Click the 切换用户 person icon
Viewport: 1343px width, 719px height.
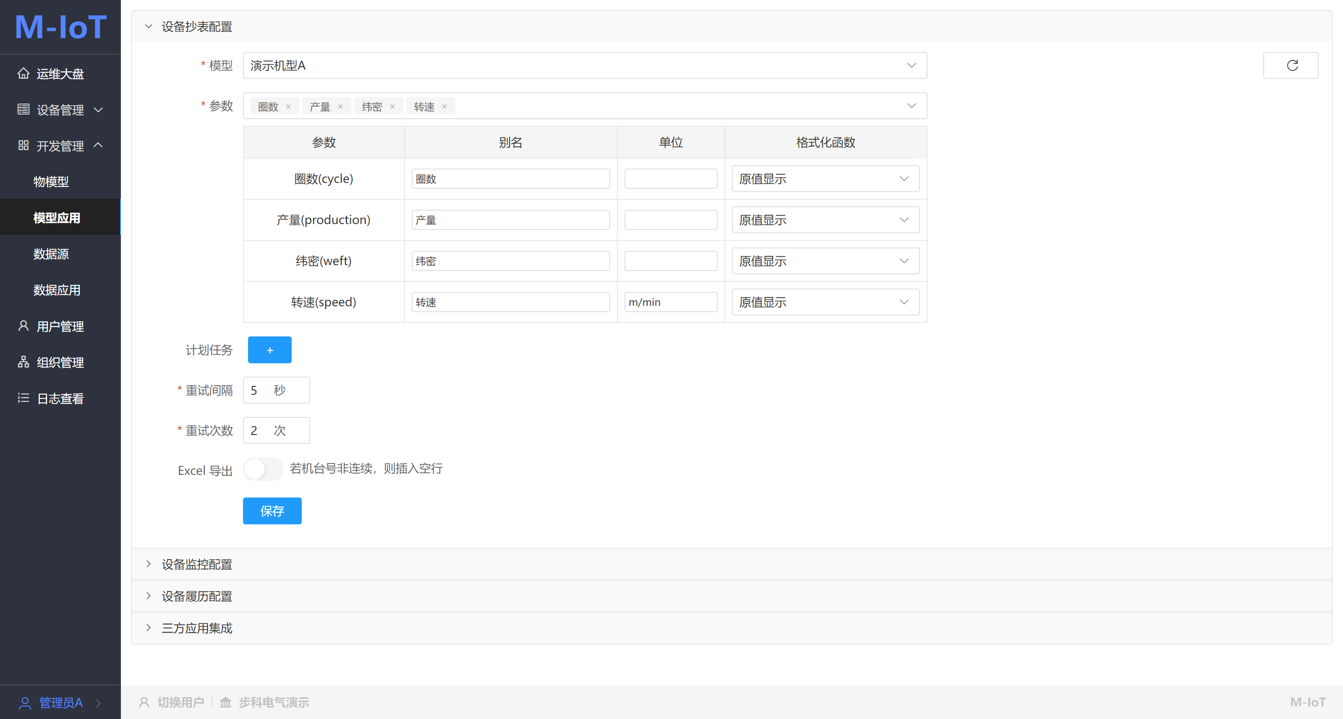pyautogui.click(x=144, y=702)
